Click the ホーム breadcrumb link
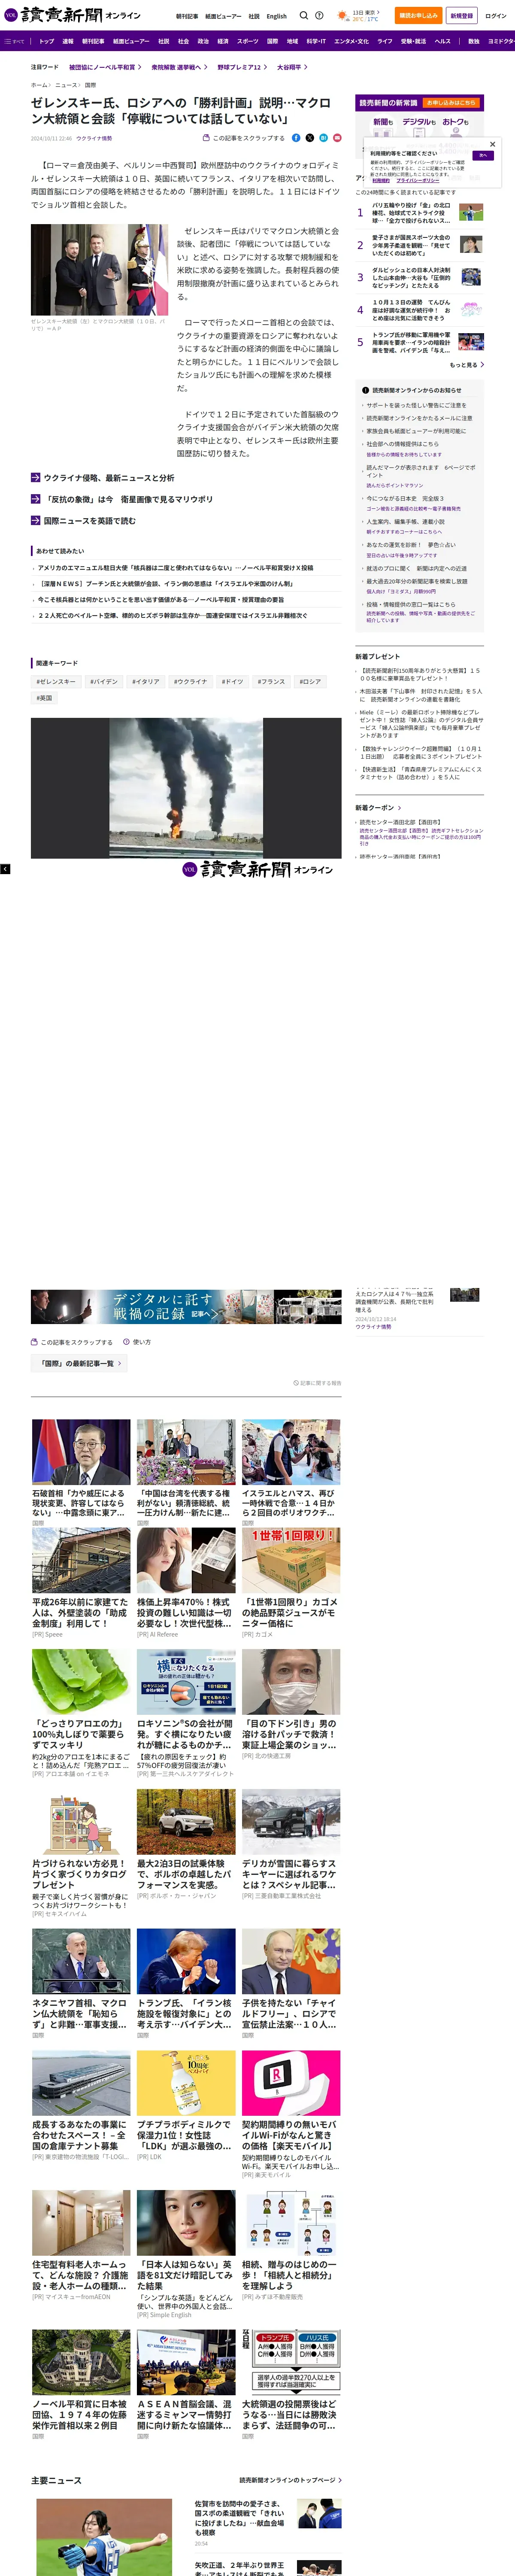 (x=39, y=85)
